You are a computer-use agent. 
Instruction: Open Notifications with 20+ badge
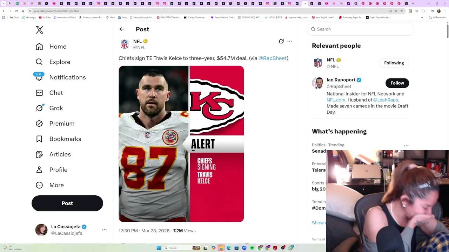60,77
